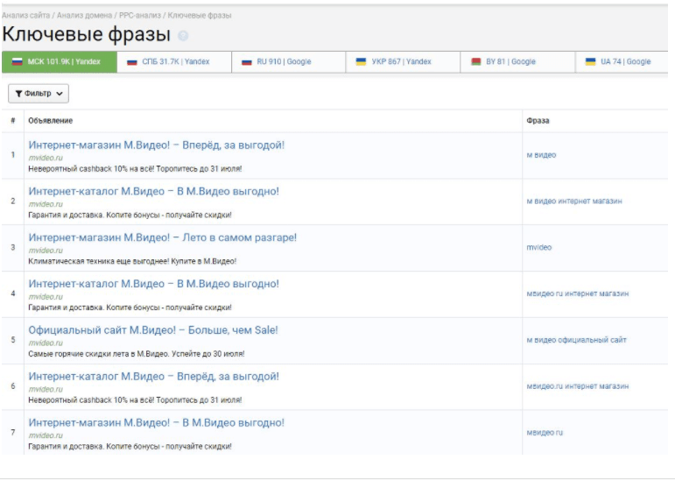Open the UA 74 Google tab
675x481 pixels.
(622, 61)
